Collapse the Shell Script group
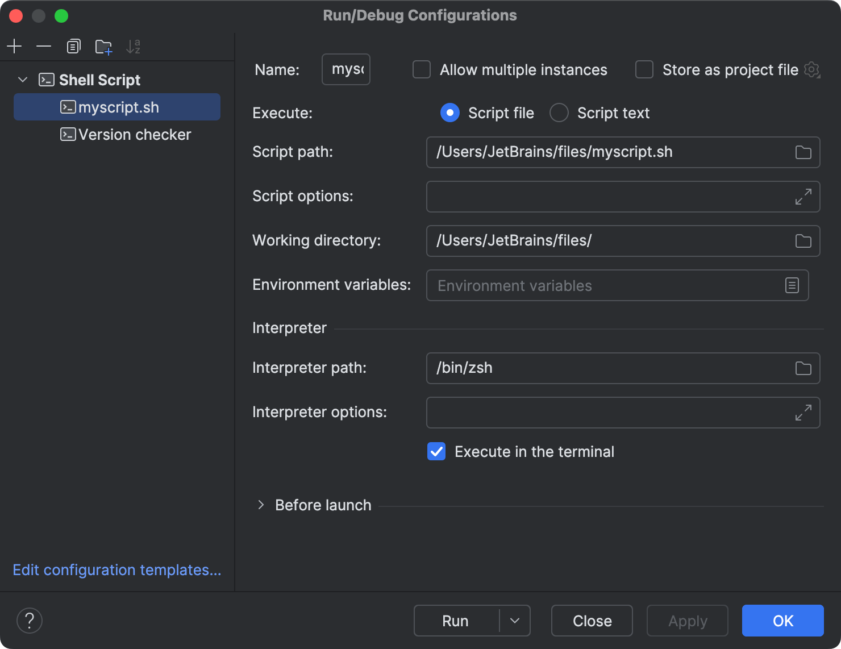Screen dimensions: 841x649 coord(22,80)
